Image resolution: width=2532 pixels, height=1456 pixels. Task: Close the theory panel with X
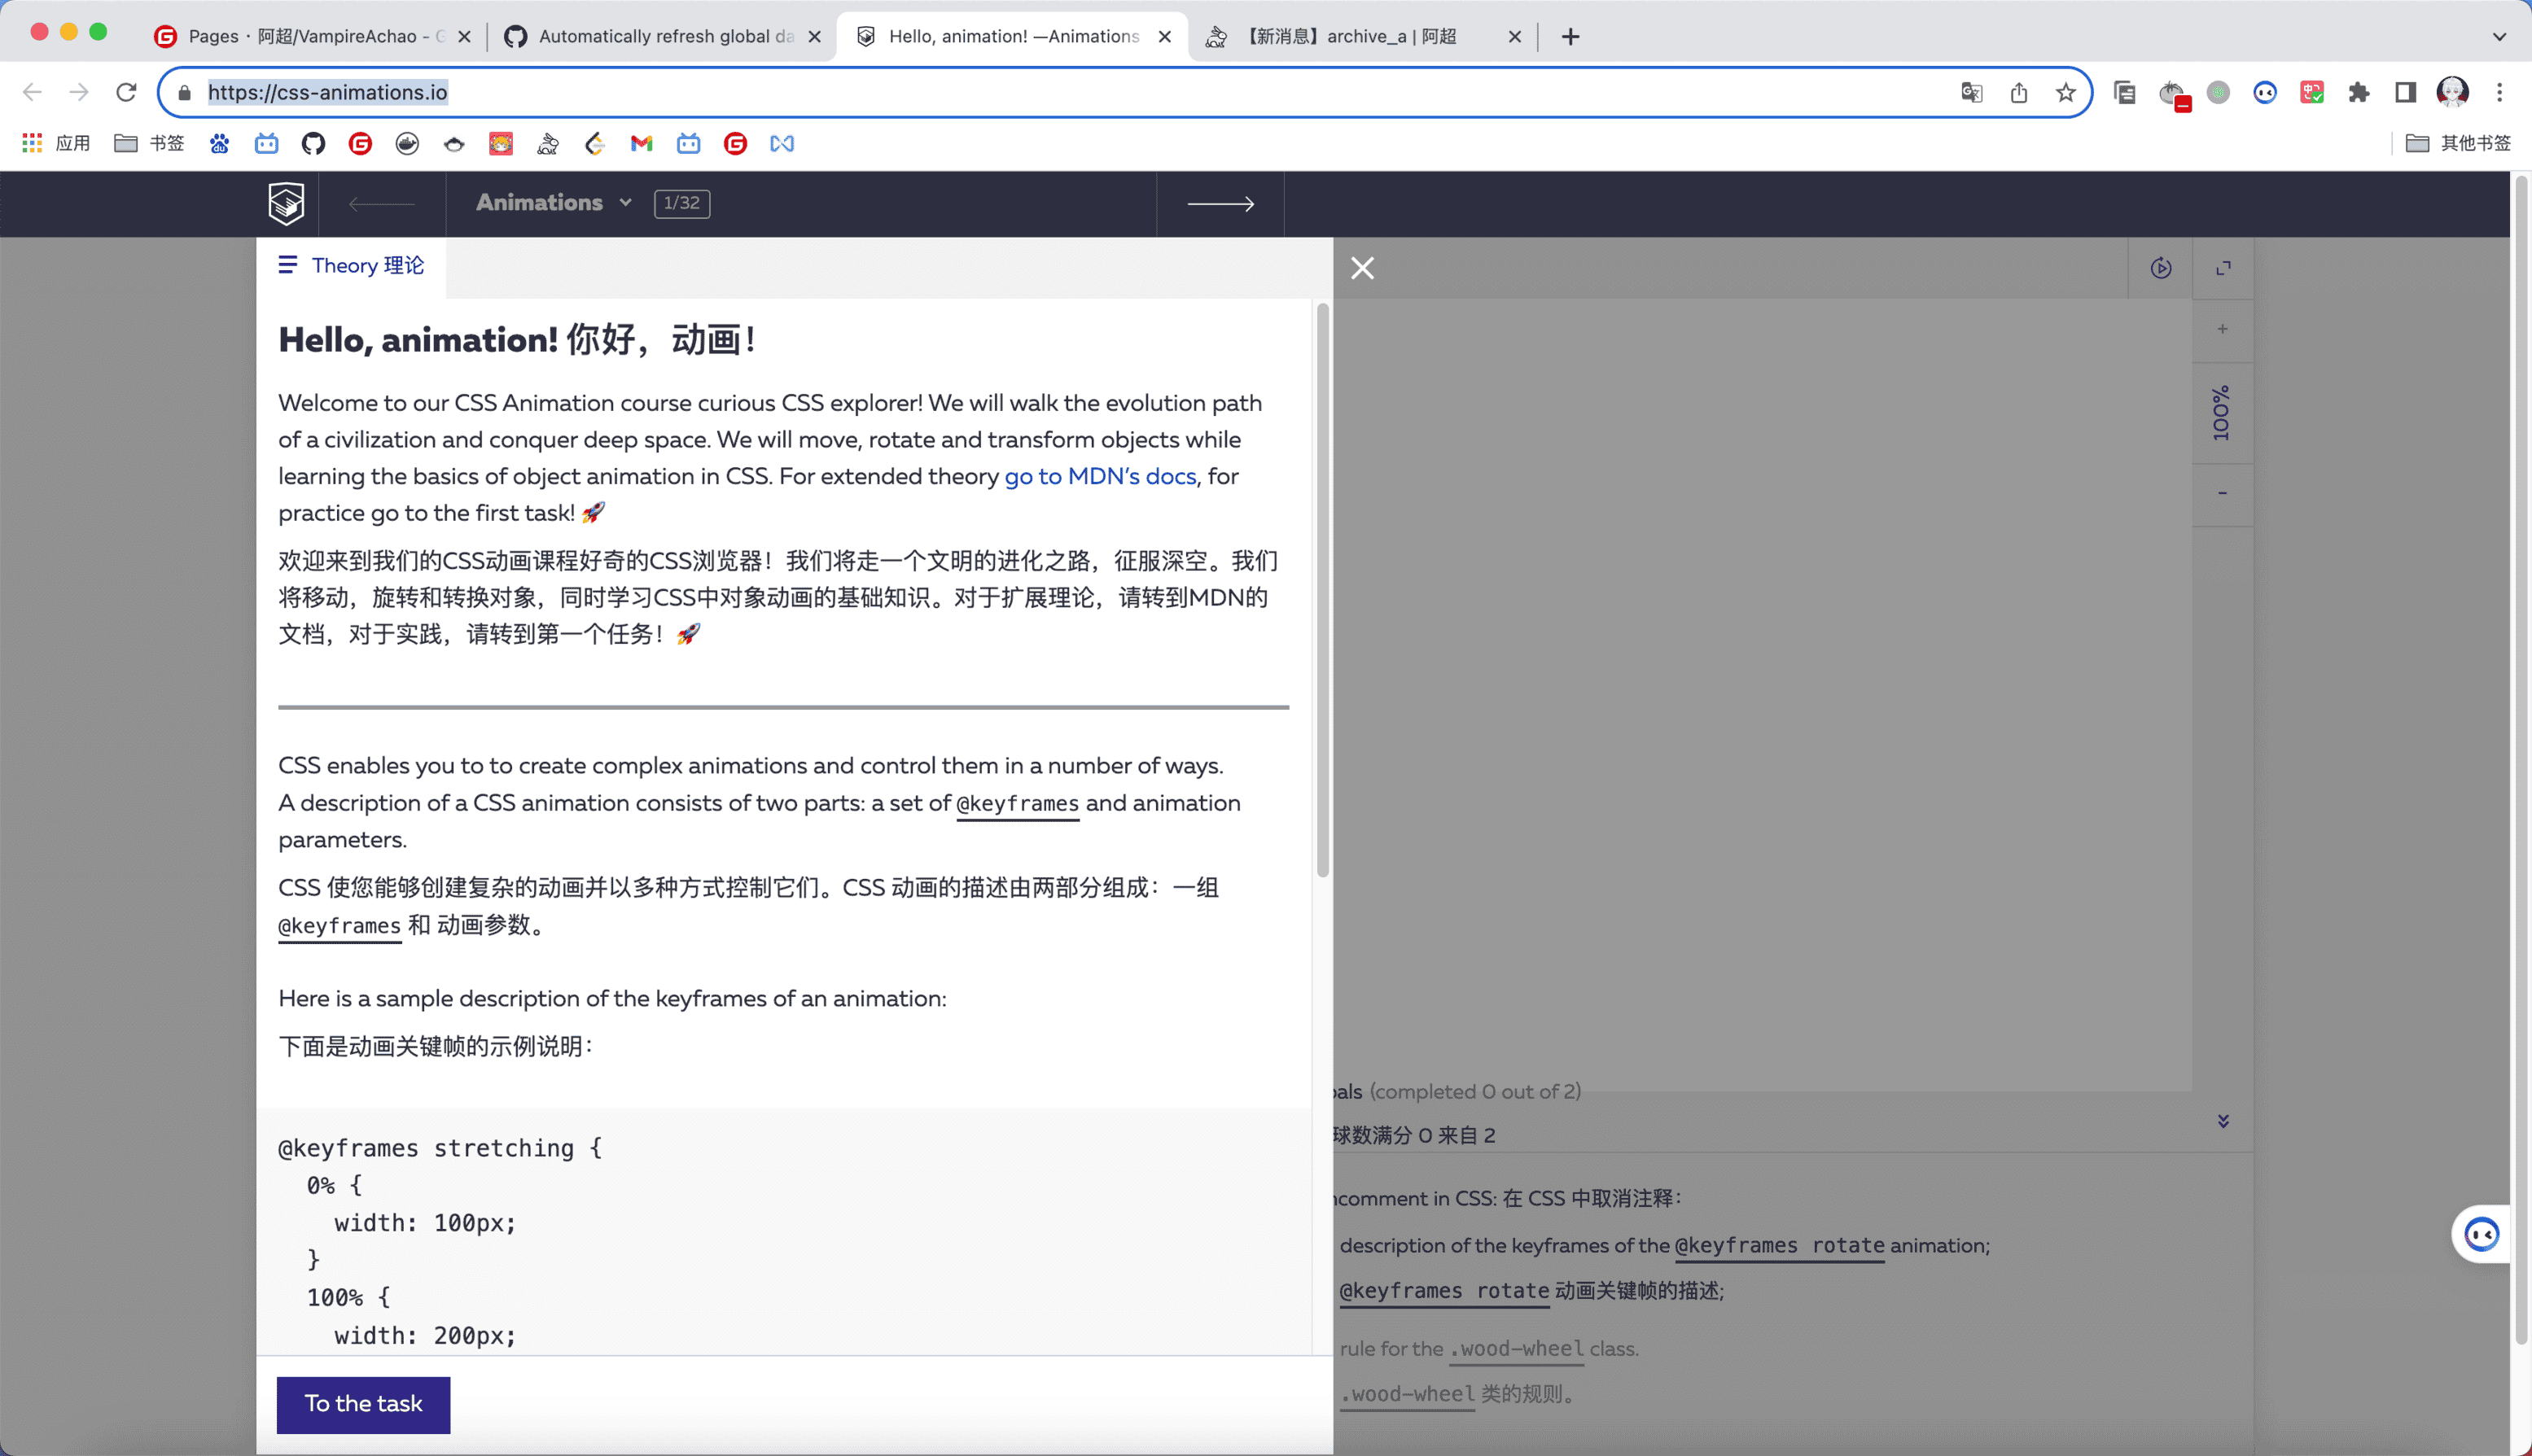tap(1361, 268)
